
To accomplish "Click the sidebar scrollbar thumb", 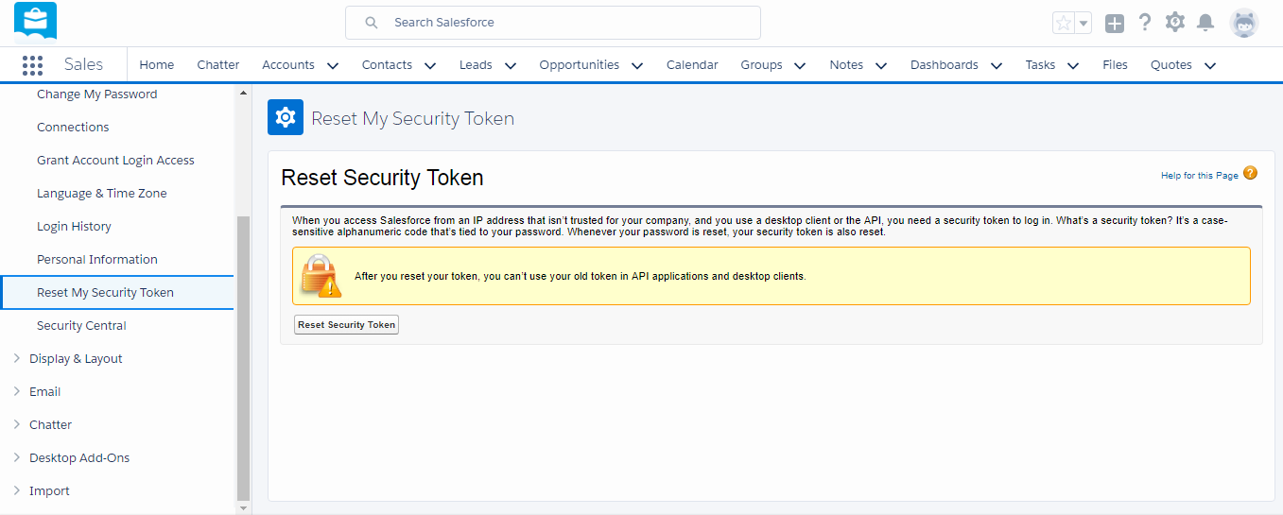I will [243, 358].
